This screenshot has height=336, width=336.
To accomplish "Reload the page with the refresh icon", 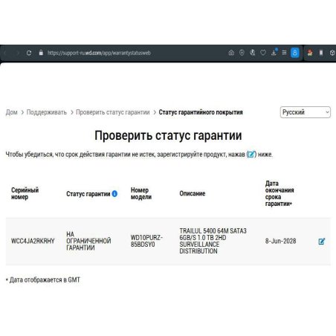I will point(29,53).
